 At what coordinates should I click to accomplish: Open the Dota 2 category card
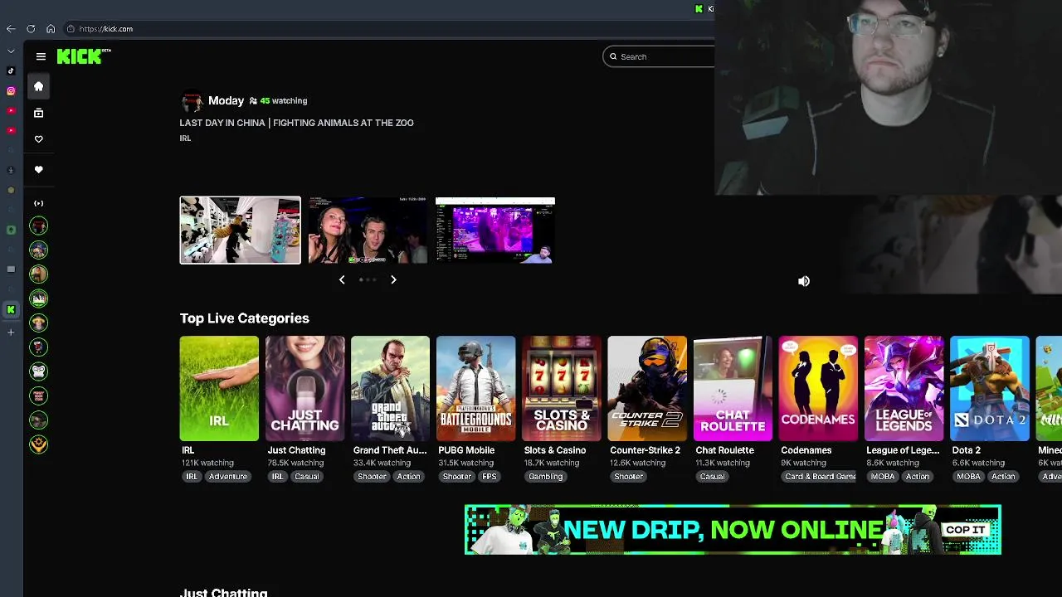pos(989,388)
